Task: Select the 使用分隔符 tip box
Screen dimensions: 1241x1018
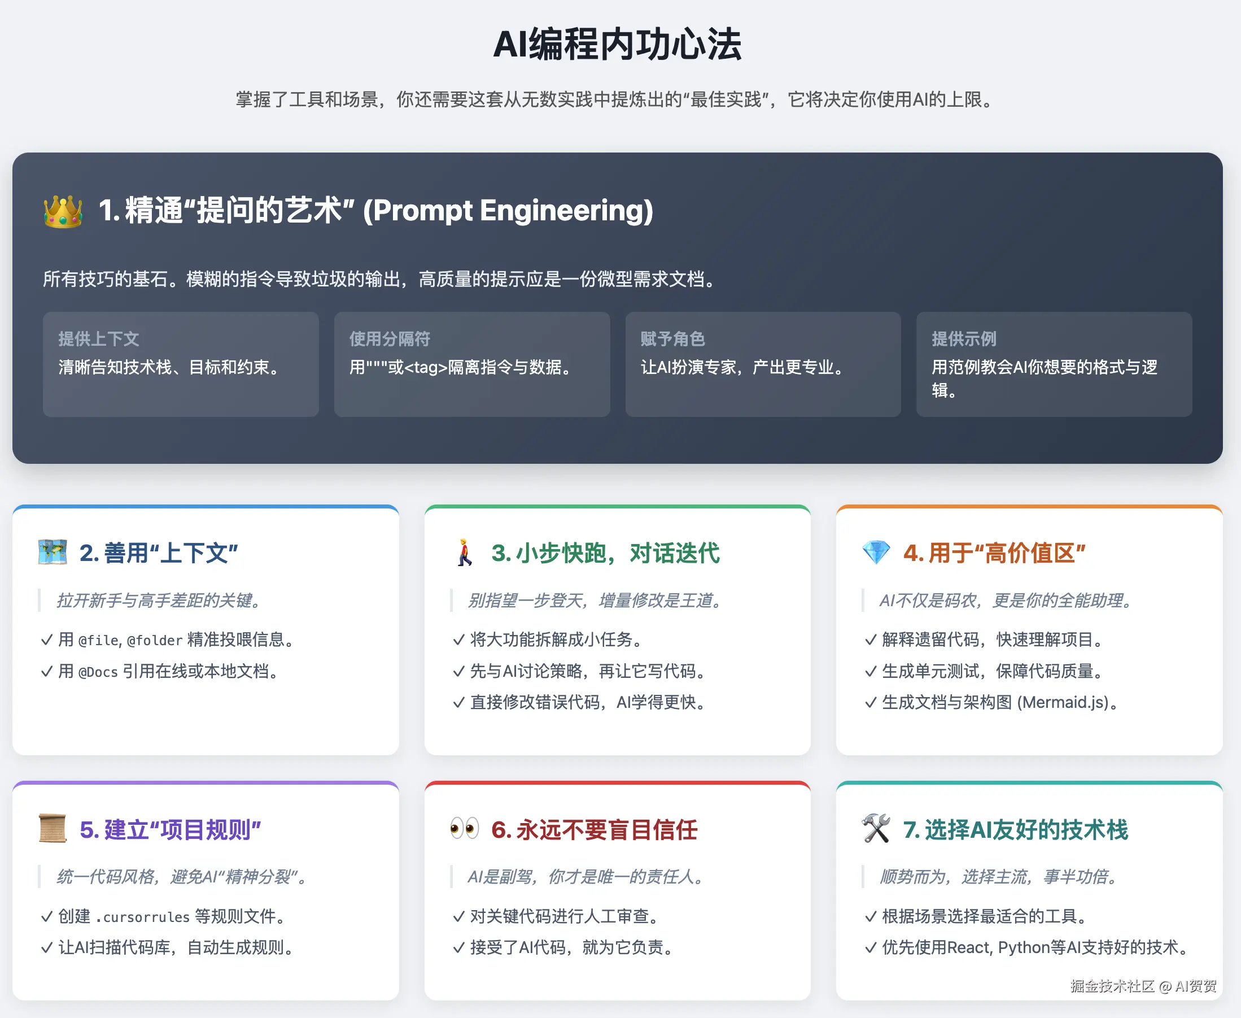Action: click(x=471, y=364)
